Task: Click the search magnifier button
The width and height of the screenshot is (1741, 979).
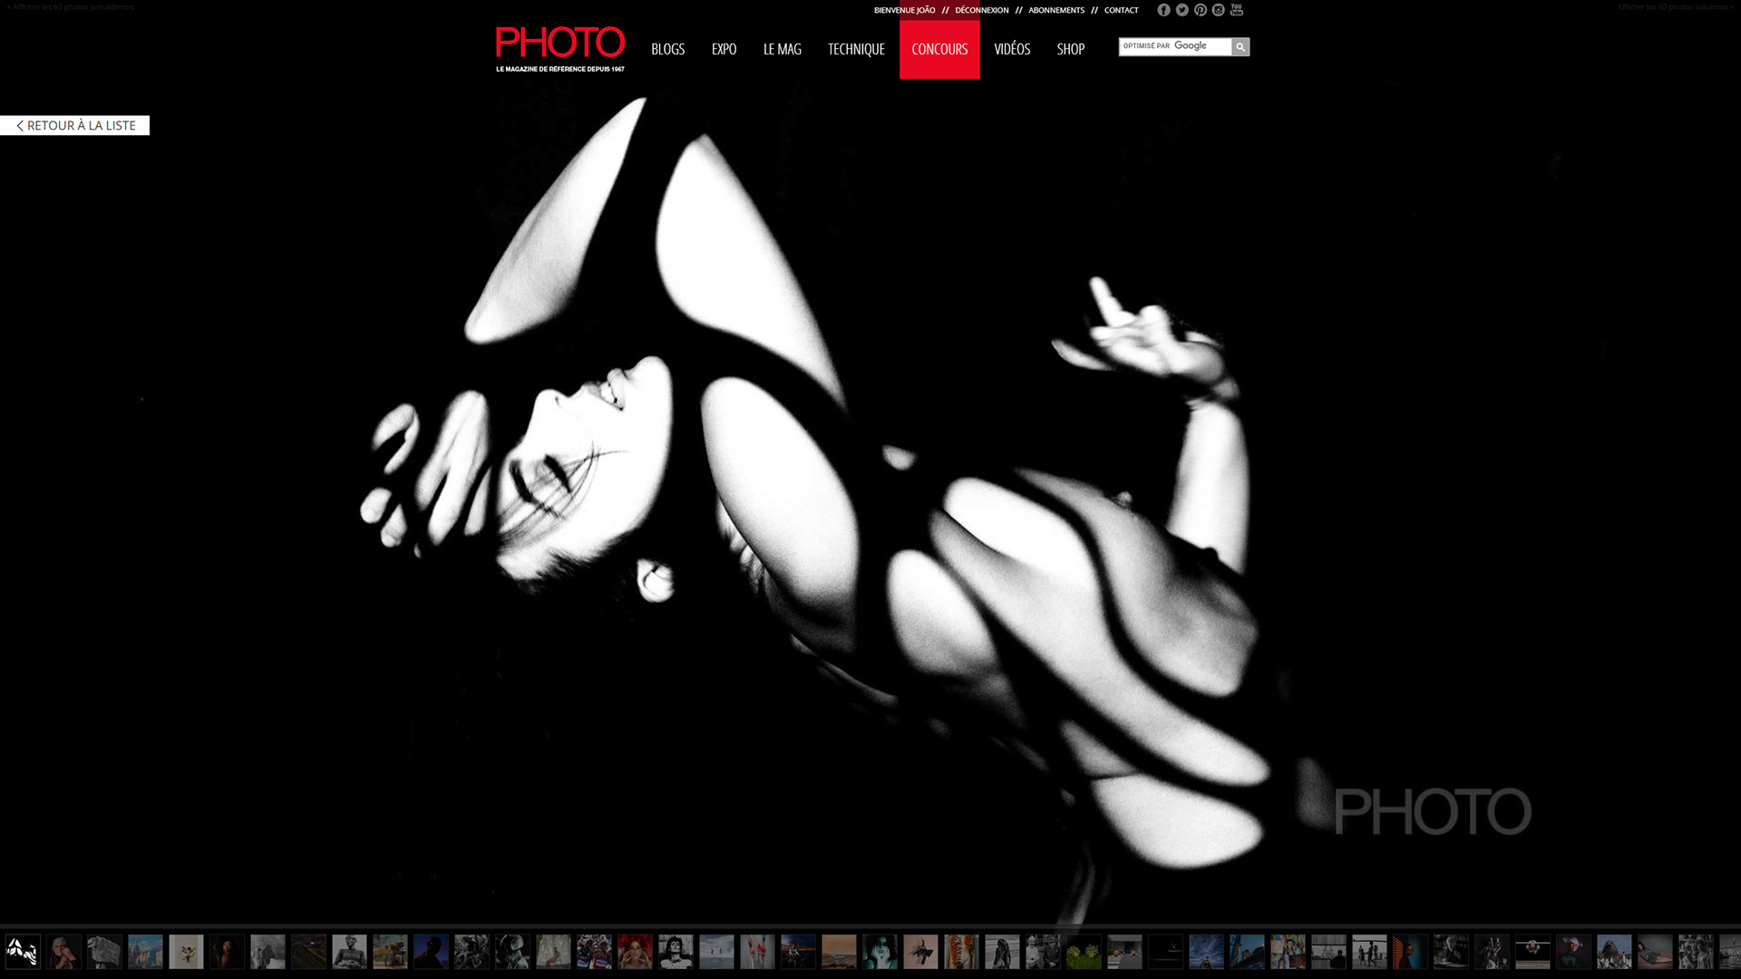Action: click(1240, 47)
